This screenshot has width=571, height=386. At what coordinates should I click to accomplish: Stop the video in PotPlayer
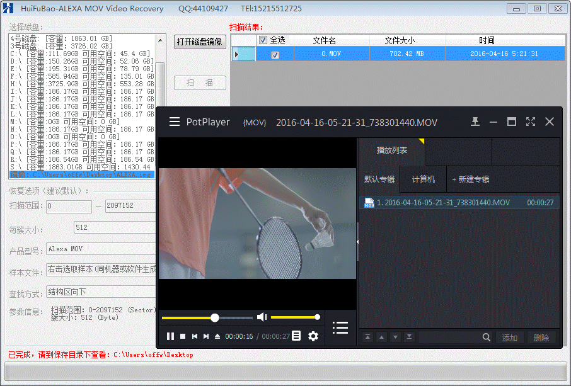[183, 336]
